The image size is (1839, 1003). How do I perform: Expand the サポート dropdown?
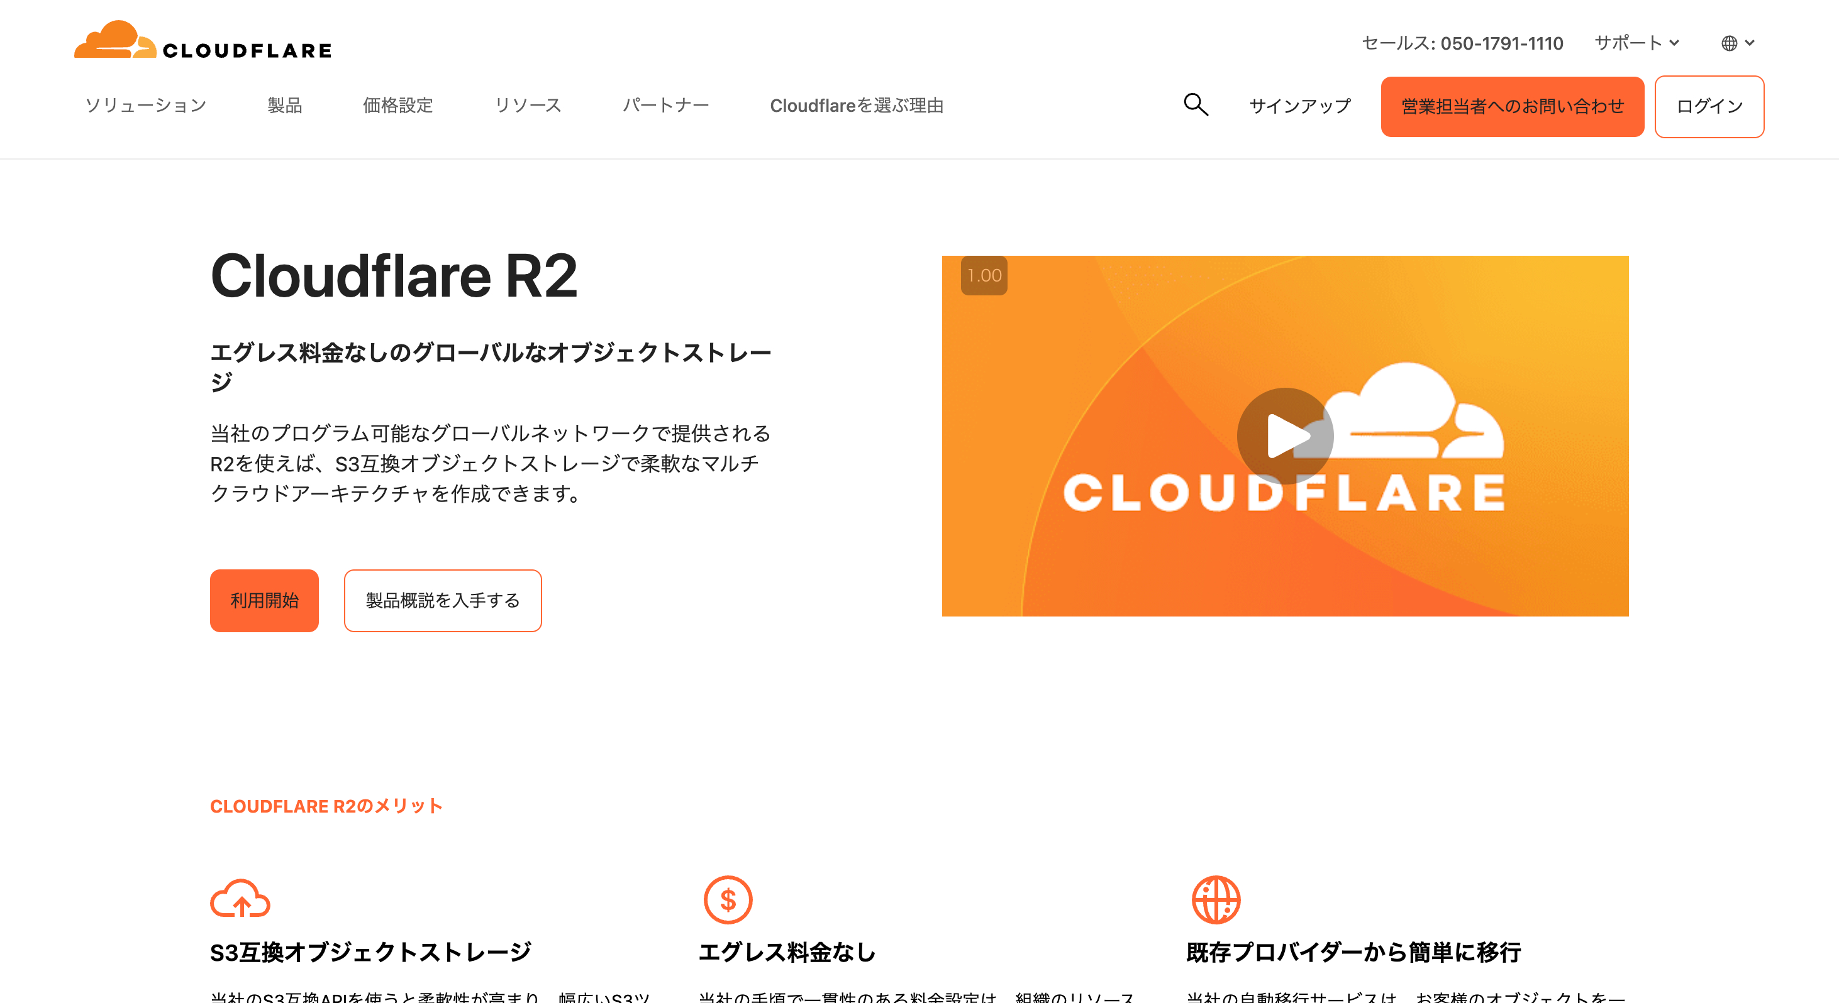pyautogui.click(x=1636, y=43)
